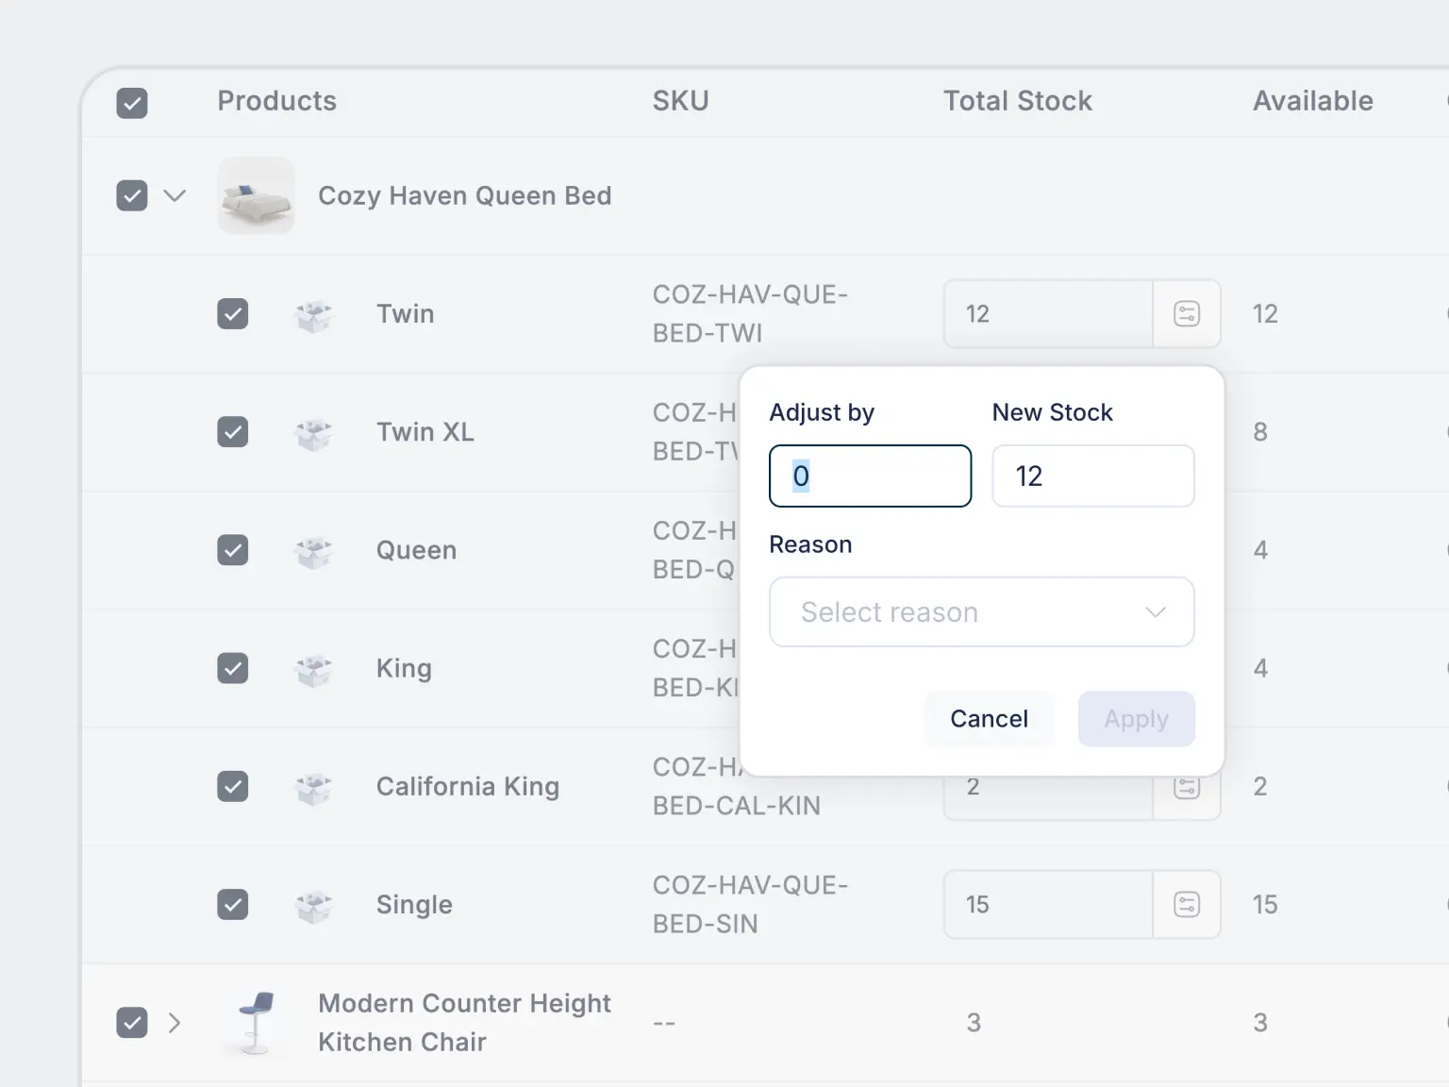Click the New Stock input field
The image size is (1449, 1087).
[1093, 476]
